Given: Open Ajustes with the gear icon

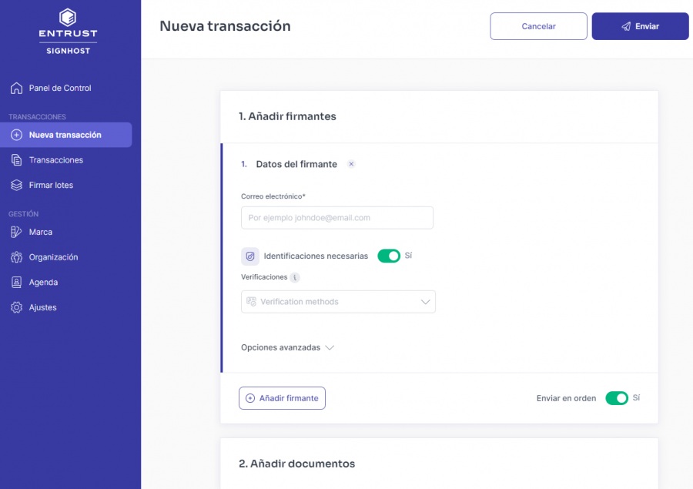Looking at the screenshot, I should tap(15, 307).
